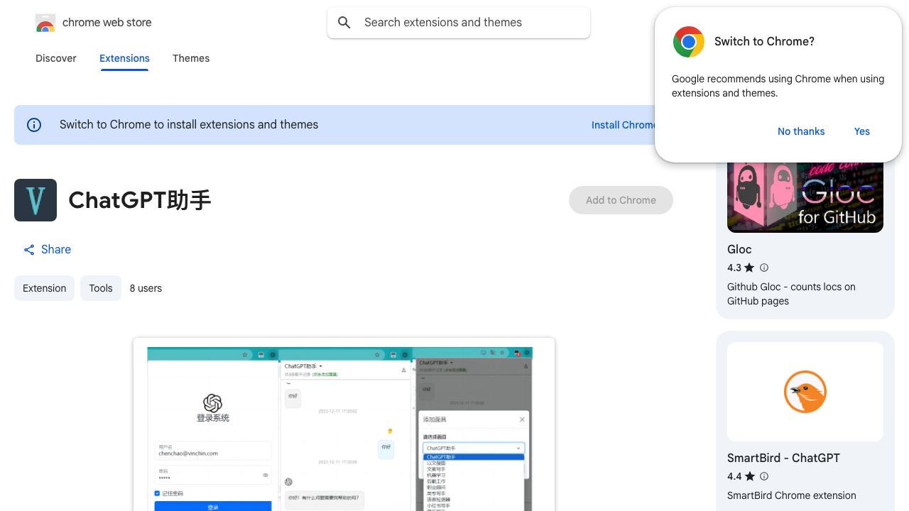The width and height of the screenshot is (909, 511).
Task: Click the chrome web store title text
Action: (x=107, y=23)
